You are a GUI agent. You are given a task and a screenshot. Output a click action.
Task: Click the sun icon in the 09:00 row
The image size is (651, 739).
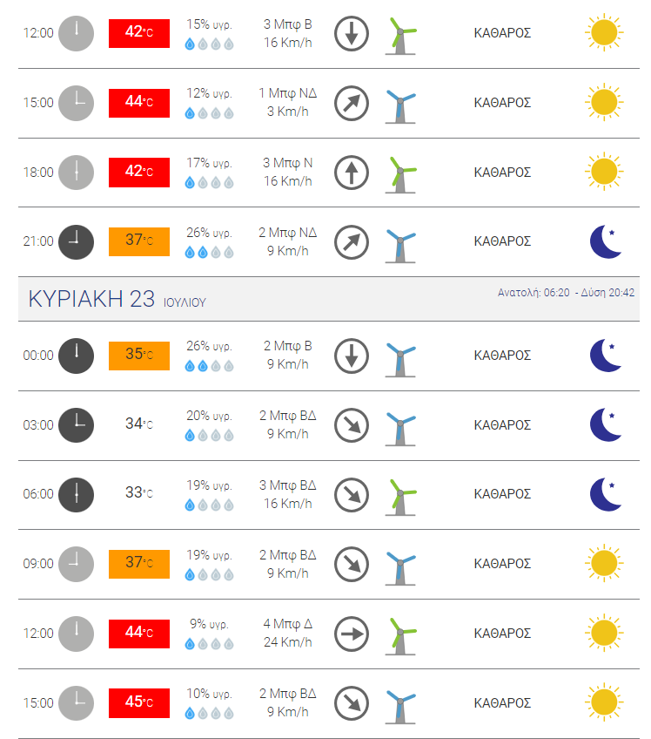coord(604,563)
